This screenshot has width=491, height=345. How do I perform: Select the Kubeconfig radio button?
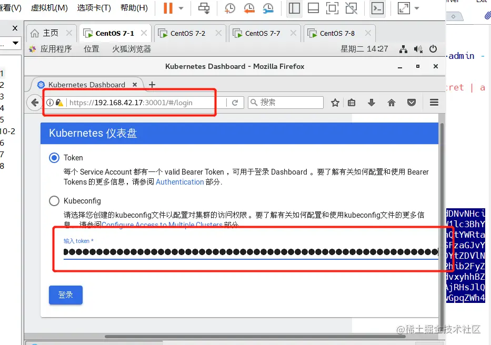click(x=54, y=201)
